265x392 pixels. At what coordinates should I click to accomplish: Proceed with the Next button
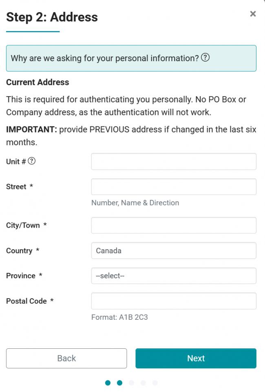coord(196,358)
